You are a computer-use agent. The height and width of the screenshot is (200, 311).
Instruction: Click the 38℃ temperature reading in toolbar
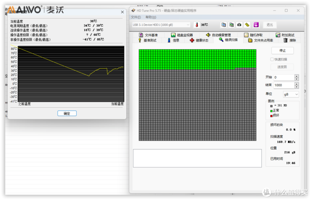[204, 25]
